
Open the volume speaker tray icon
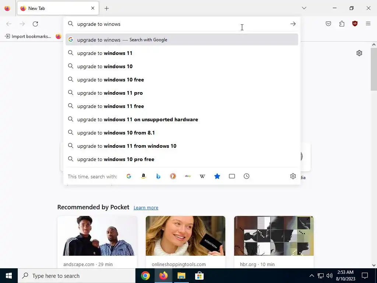tap(330, 276)
